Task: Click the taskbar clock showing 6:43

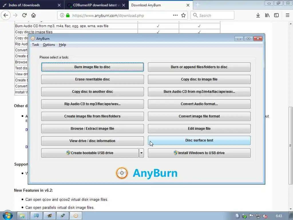Action: pos(279,216)
